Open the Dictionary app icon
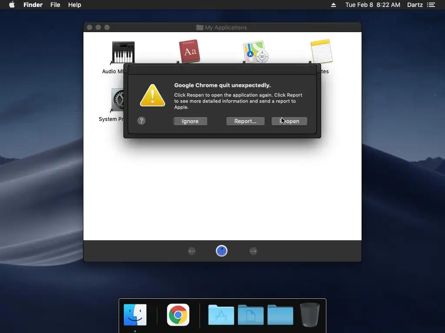 coord(189,51)
